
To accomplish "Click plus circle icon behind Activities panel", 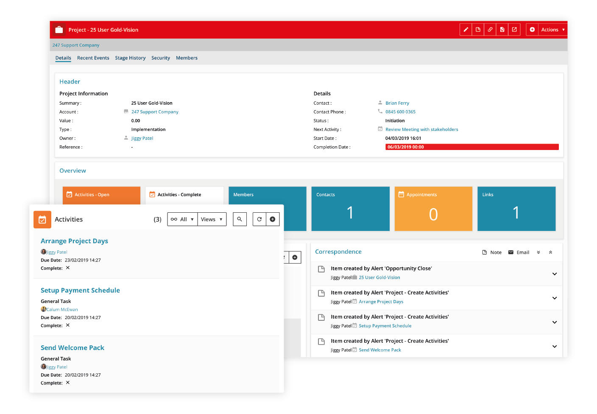I will click(295, 257).
